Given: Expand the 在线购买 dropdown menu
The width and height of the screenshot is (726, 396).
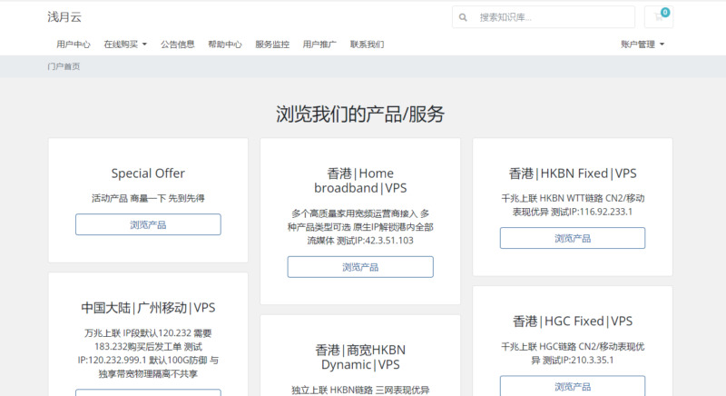Looking at the screenshot, I should coord(125,44).
